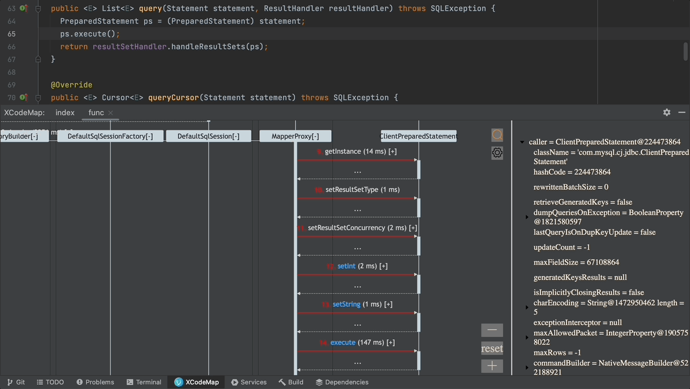Select the updateCount = -1 row
Screen dimensions: 690x389
561,247
